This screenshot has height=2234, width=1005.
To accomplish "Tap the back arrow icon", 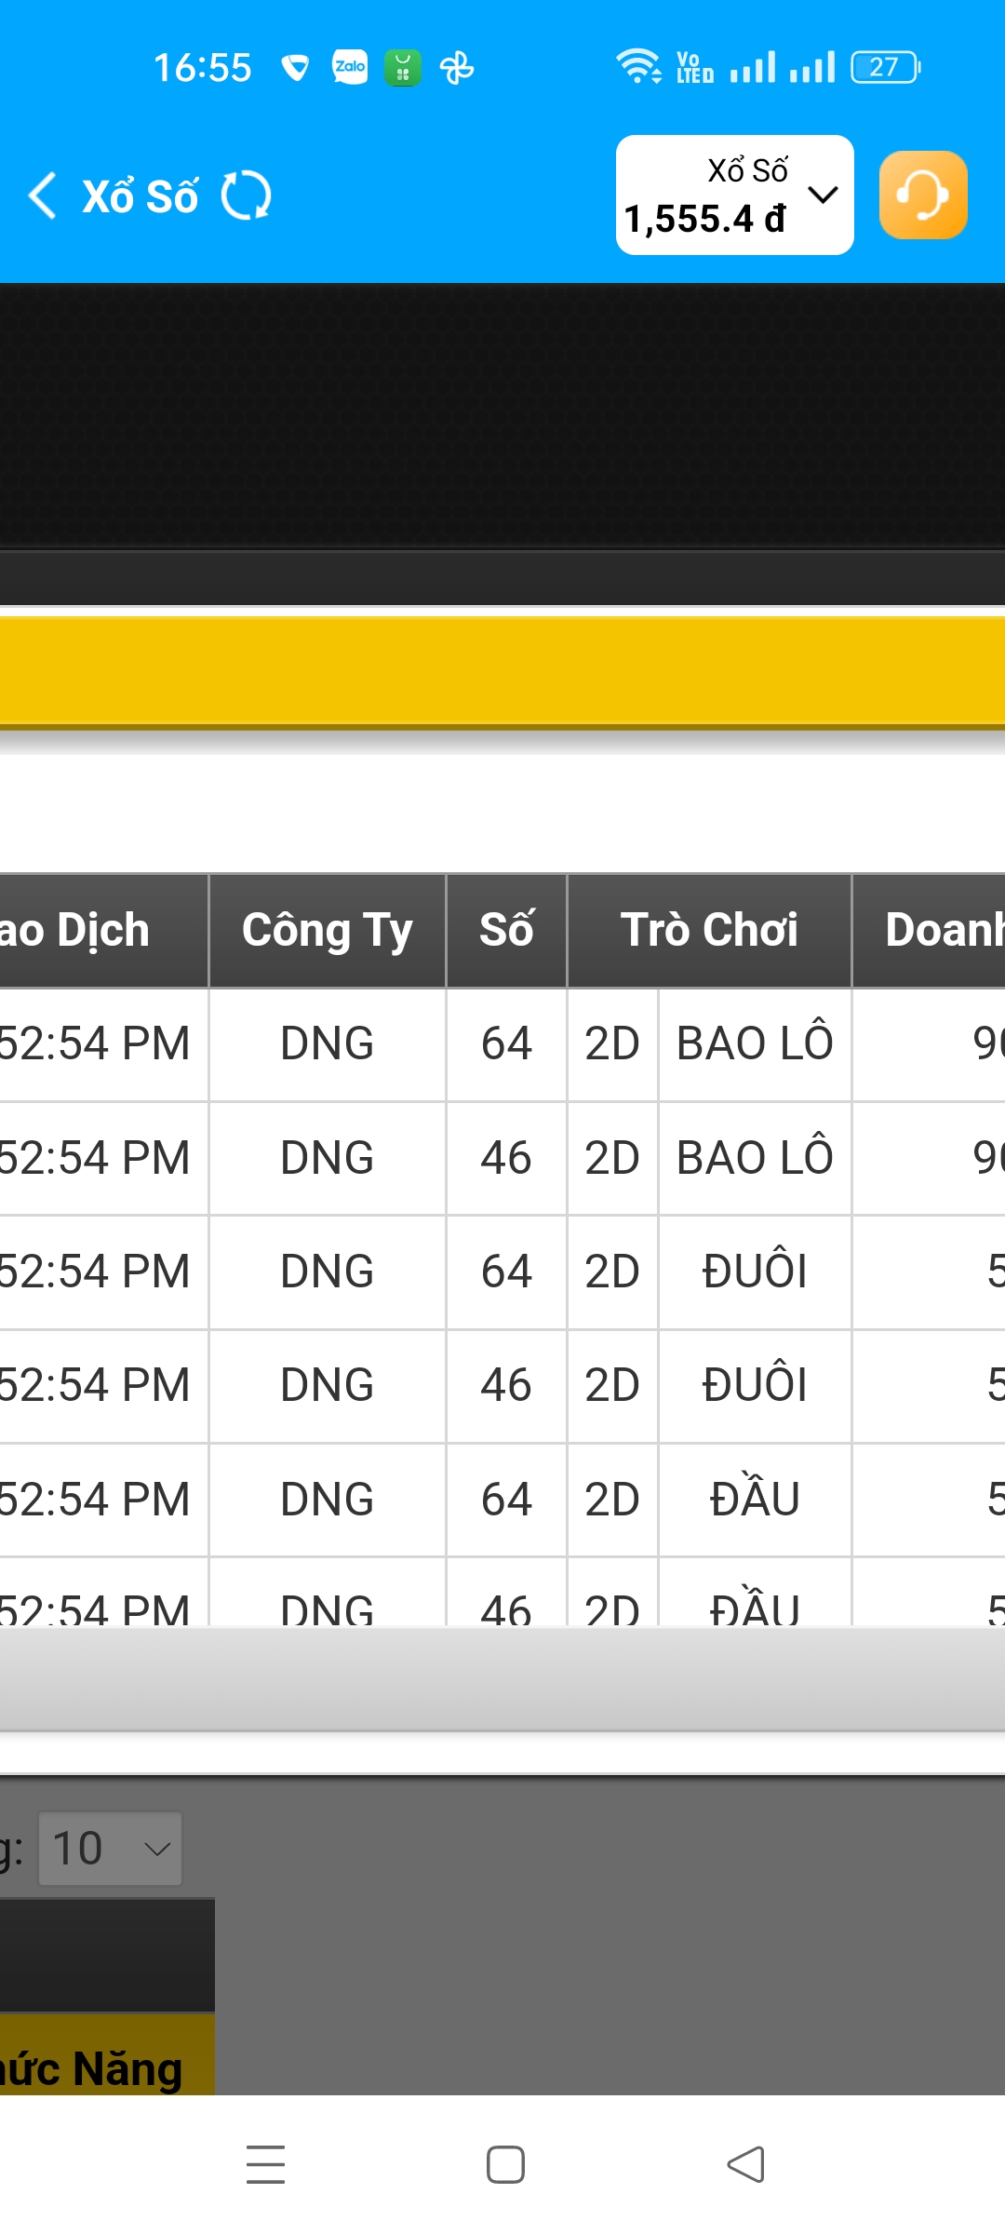I will 43,195.
